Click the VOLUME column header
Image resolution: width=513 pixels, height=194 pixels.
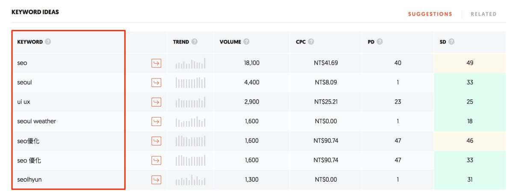pos(230,42)
